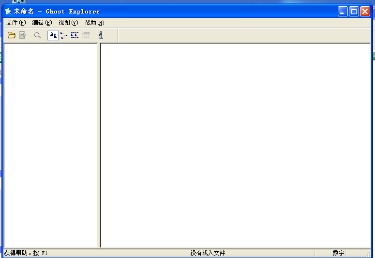The image size is (375, 258).
Task: Open the 帮助(H) menu
Action: point(94,23)
